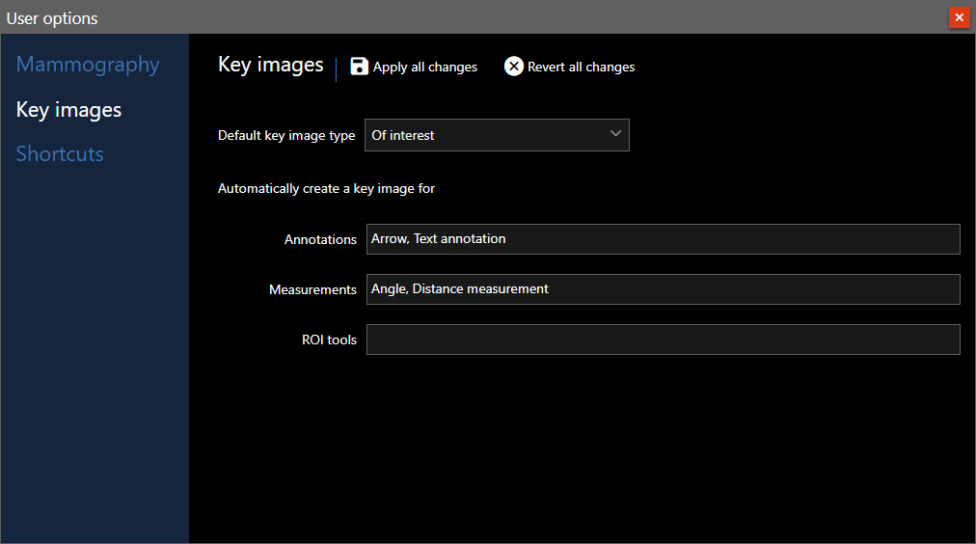Click the ROI tools field label

coord(329,340)
